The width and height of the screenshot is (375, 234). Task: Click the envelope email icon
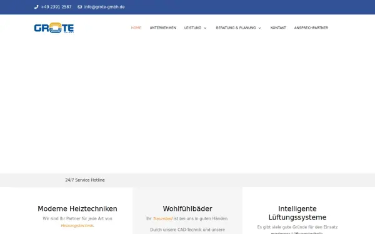[79, 7]
